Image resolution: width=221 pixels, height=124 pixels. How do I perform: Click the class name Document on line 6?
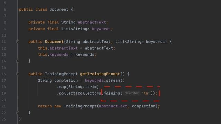pyautogui.click(x=59, y=9)
